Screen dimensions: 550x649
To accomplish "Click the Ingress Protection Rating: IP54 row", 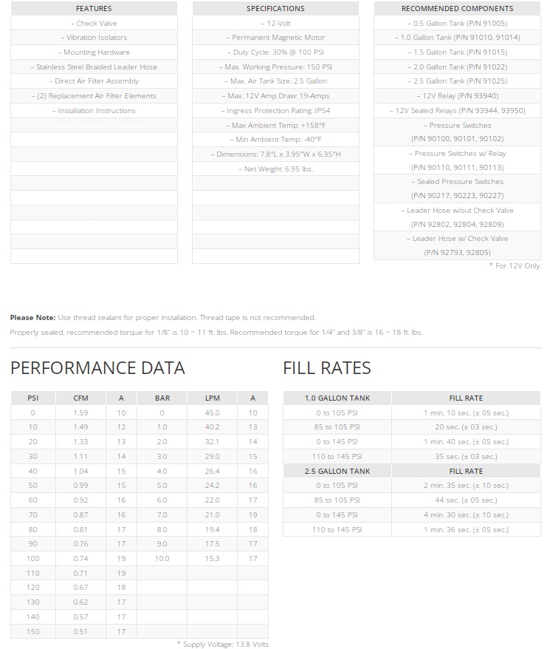I will (275, 111).
